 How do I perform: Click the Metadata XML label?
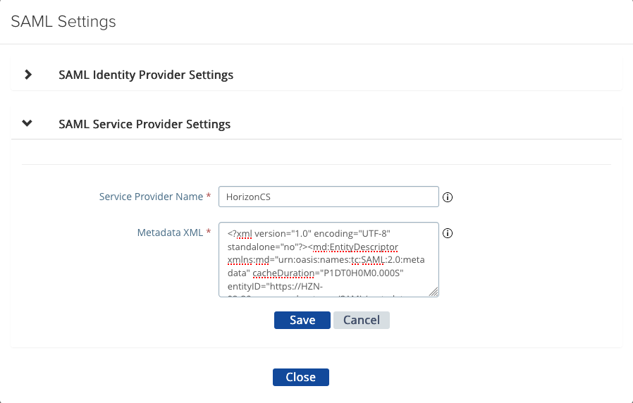pos(169,232)
